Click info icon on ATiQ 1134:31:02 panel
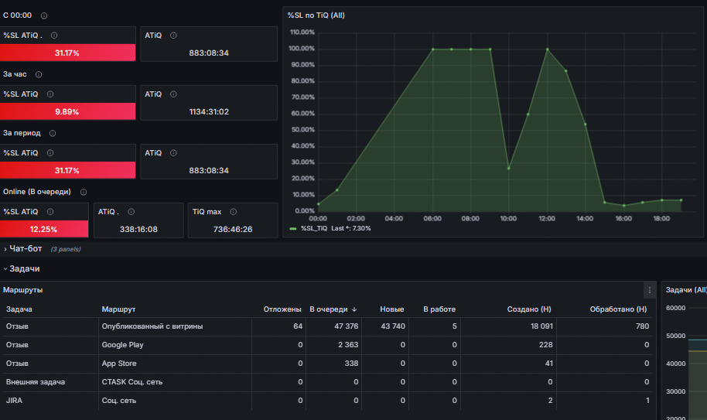 pyautogui.click(x=173, y=94)
